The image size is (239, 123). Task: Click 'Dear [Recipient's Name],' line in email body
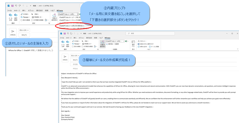pos(70,78)
